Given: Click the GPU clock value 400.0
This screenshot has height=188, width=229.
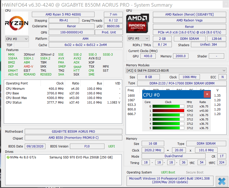Looking at the screenshot, I should tap(148, 56).
